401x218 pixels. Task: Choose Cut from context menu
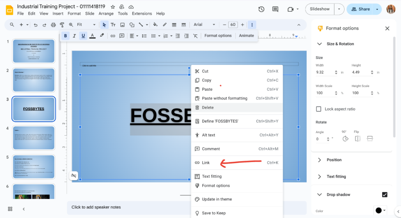click(x=237, y=71)
